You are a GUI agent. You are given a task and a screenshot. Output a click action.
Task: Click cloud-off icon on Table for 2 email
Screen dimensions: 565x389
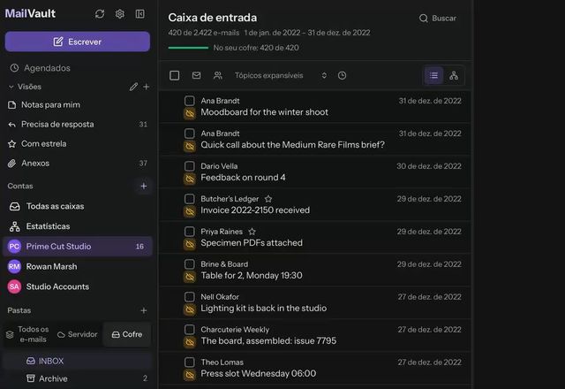point(190,277)
